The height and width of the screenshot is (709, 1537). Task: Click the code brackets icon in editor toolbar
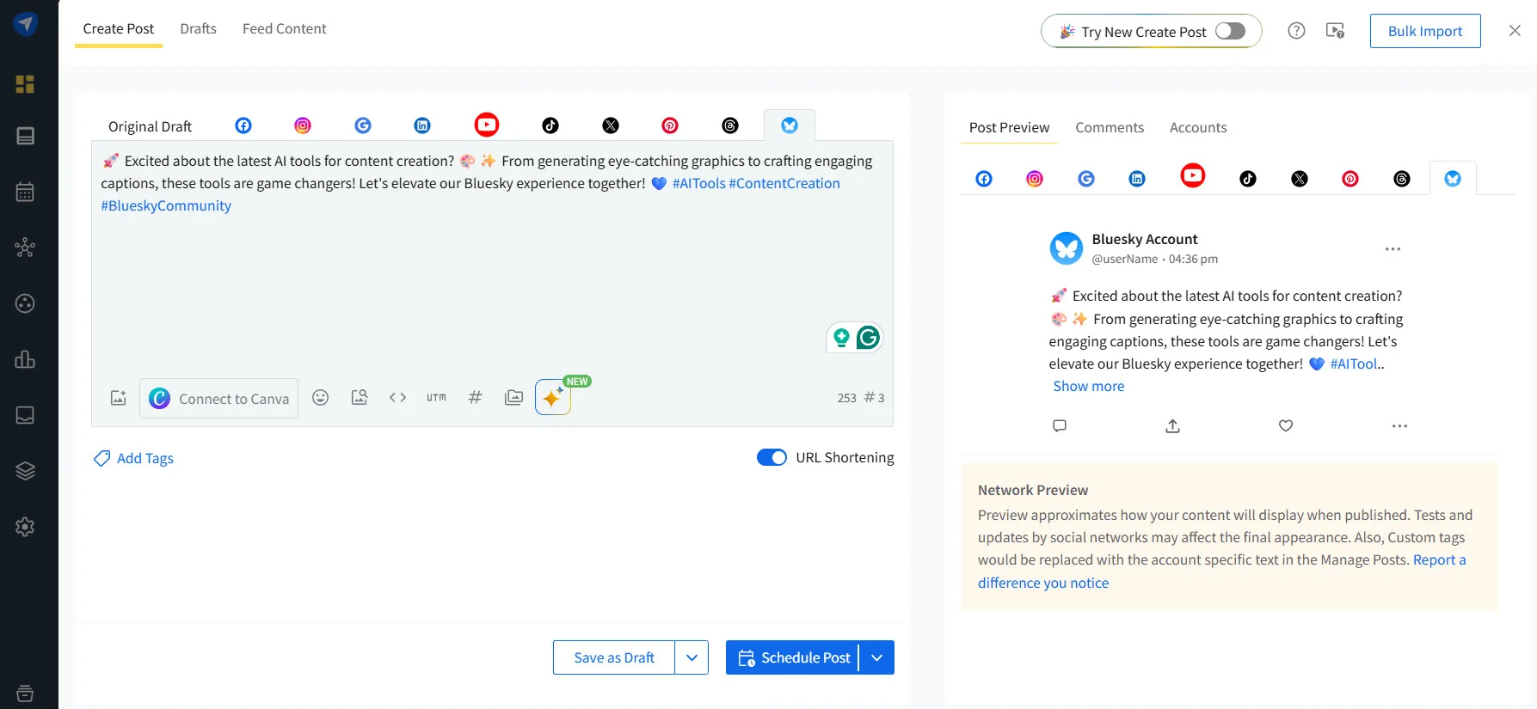[x=397, y=397]
